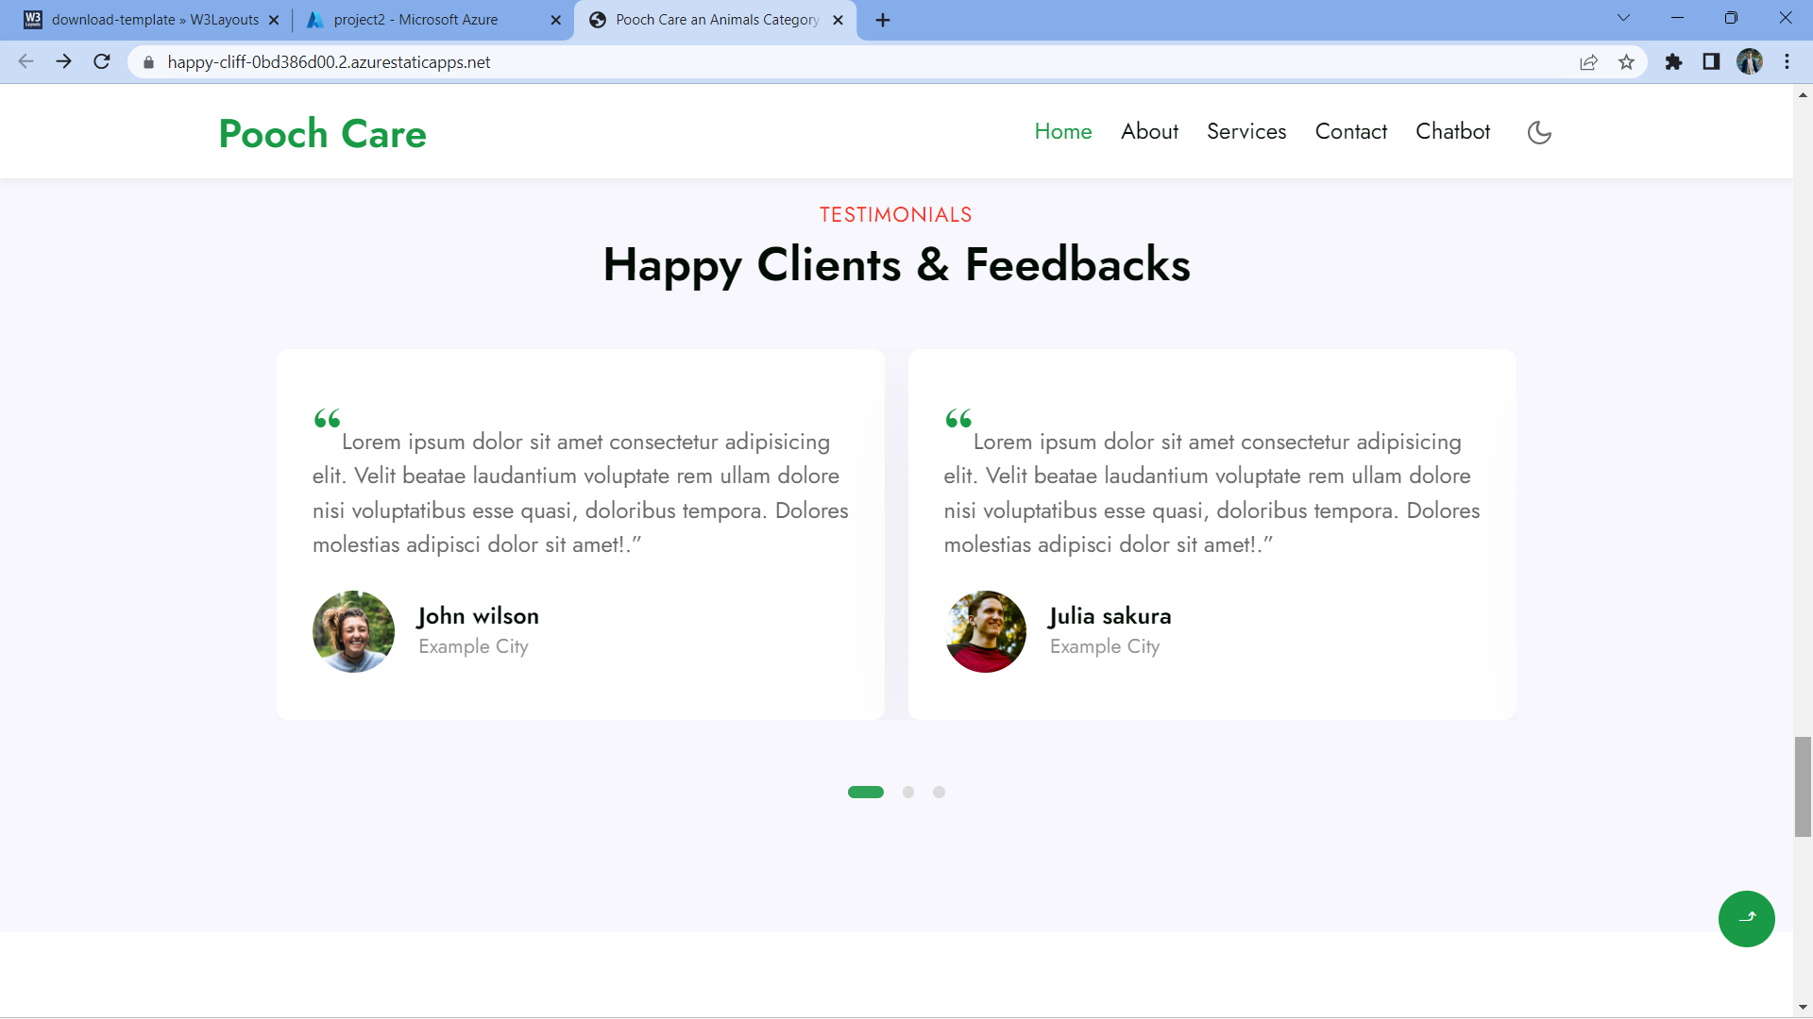Click John wilson's avatar photo
The image size is (1813, 1019).
(354, 631)
